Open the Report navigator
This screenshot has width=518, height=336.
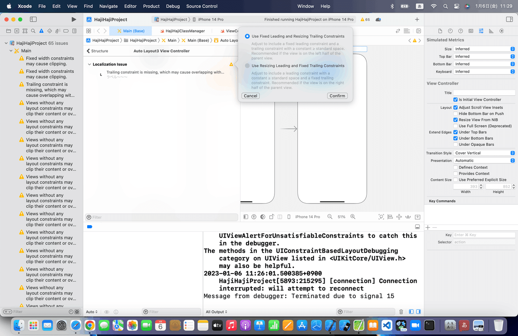(x=74, y=31)
